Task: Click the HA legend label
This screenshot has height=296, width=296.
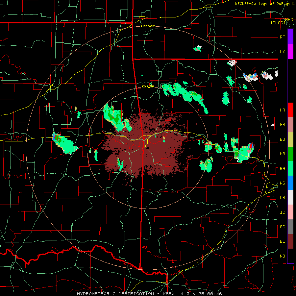Action: coord(282,110)
